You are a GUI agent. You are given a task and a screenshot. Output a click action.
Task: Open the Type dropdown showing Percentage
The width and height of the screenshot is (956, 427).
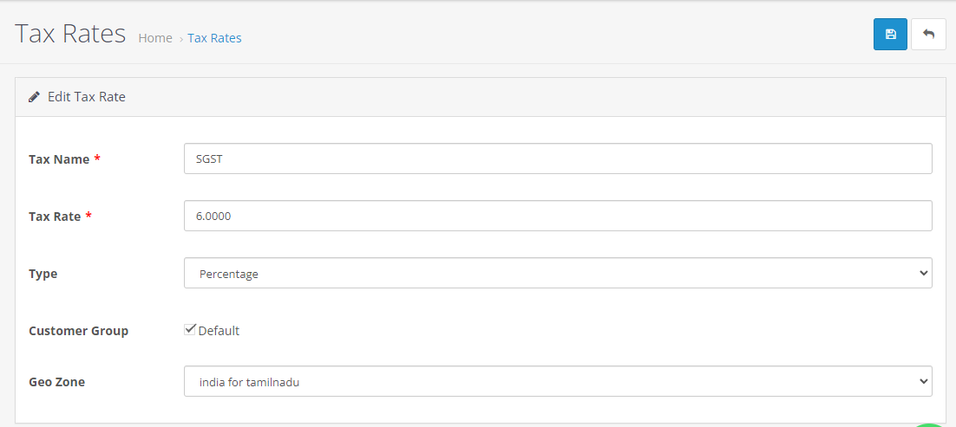tap(558, 273)
